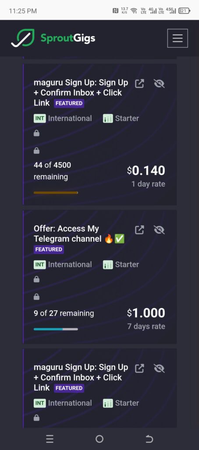Open Telegram channel offer in new tab

coord(139,230)
